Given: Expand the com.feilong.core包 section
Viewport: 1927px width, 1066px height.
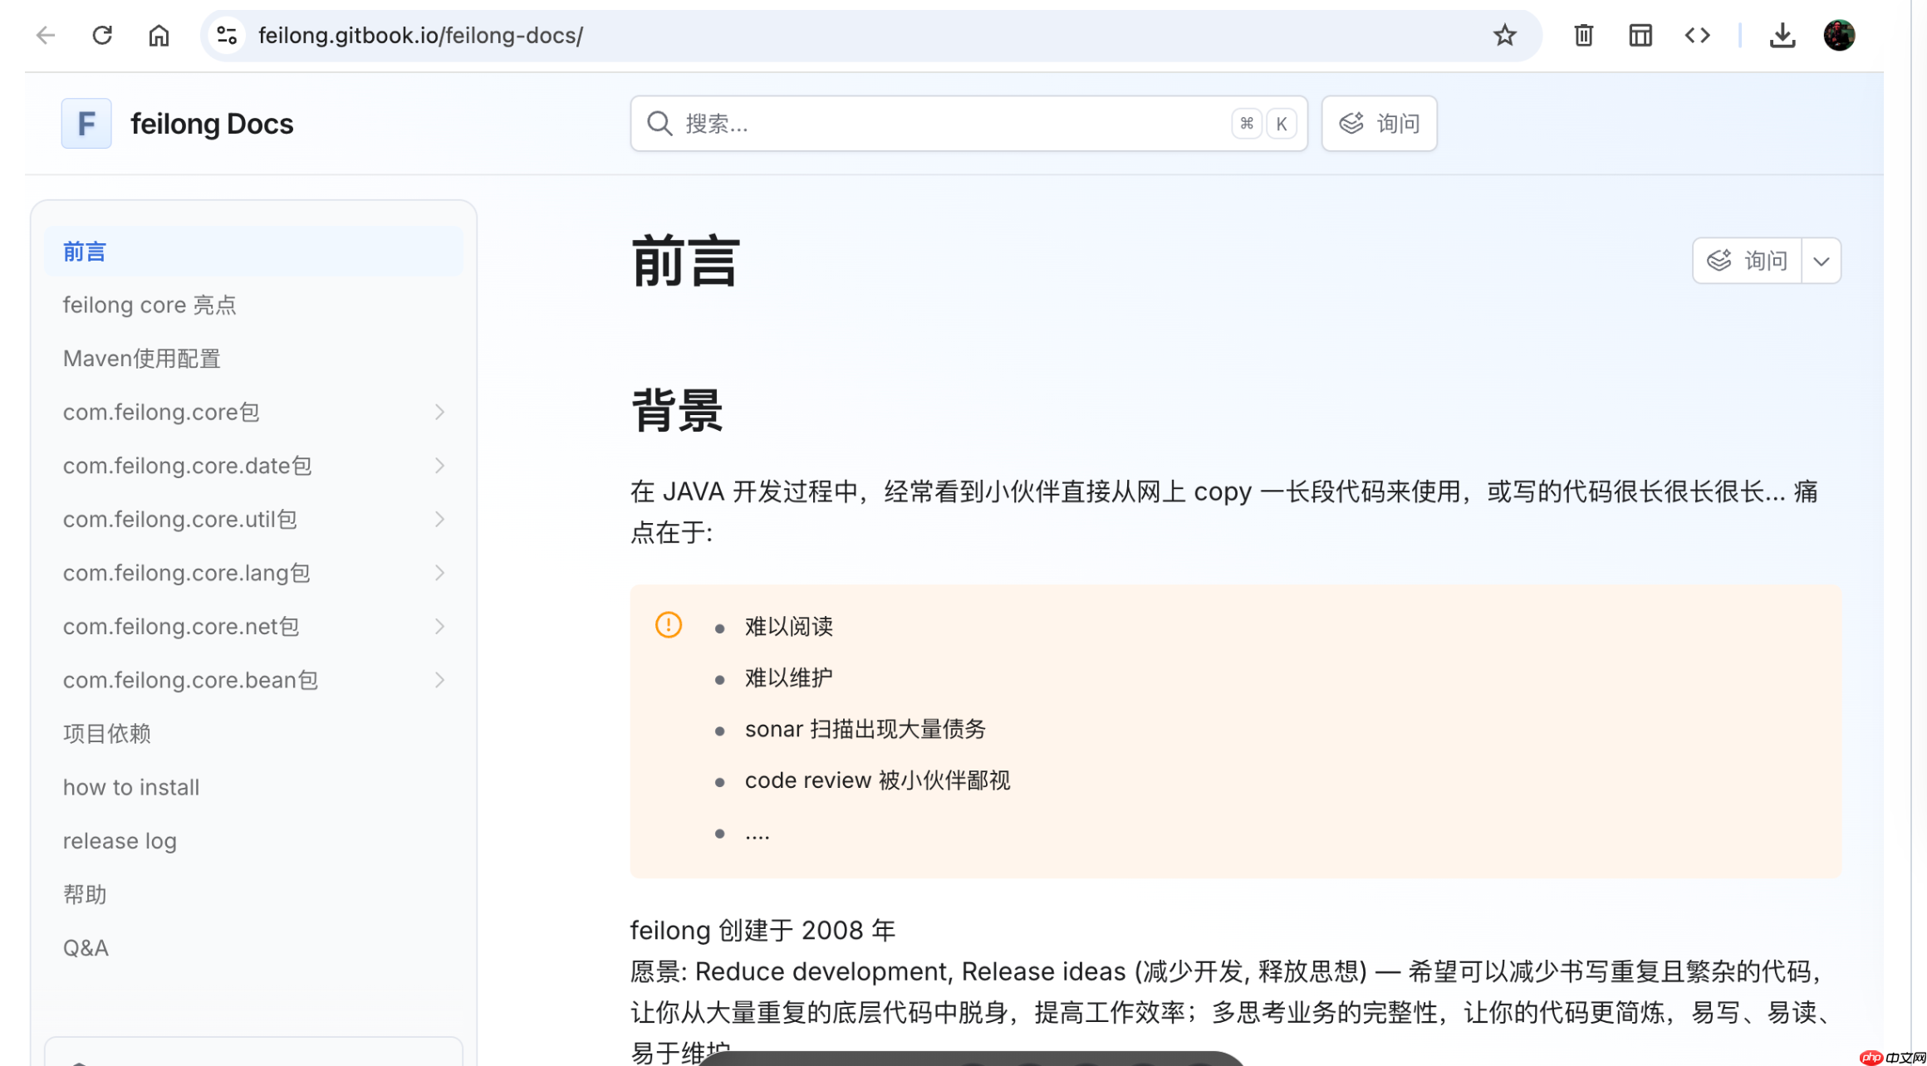Looking at the screenshot, I should point(439,412).
